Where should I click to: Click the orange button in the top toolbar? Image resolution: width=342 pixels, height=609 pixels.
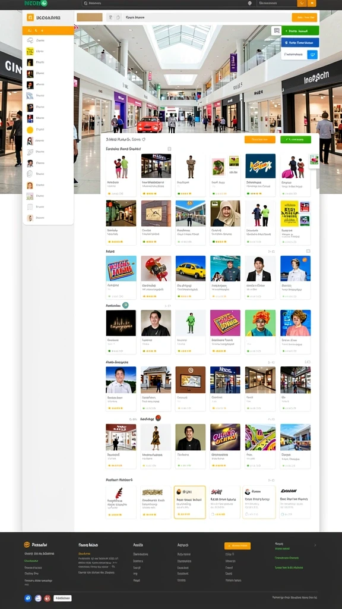pos(305,17)
